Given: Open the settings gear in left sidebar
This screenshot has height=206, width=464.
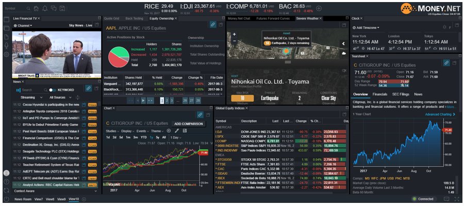Looking at the screenshot, I should (x=7, y=55).
